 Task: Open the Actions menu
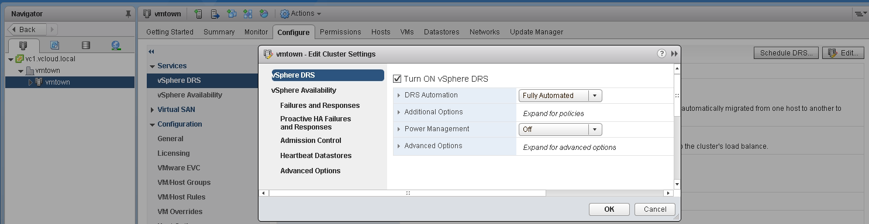point(301,13)
